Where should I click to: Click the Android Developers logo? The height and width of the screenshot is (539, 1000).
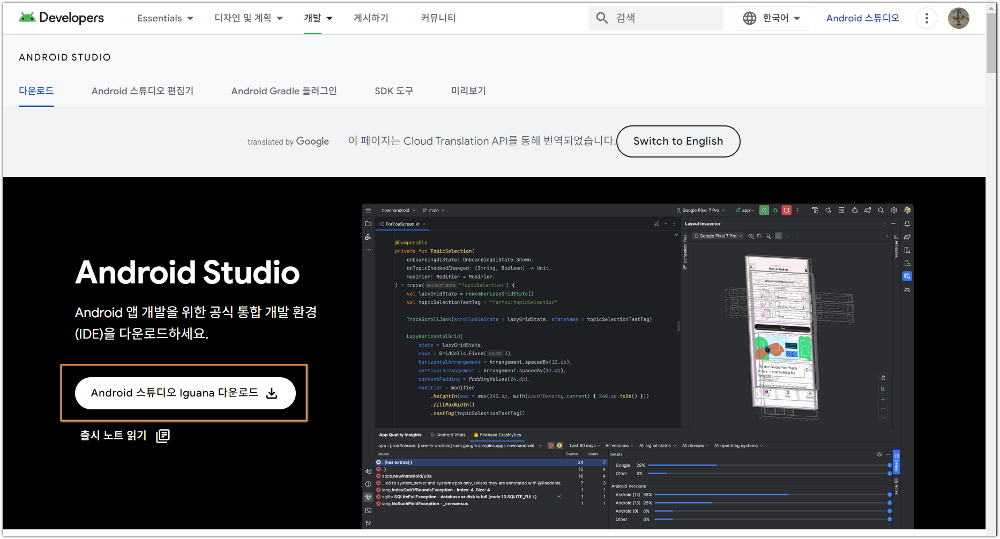pos(61,18)
